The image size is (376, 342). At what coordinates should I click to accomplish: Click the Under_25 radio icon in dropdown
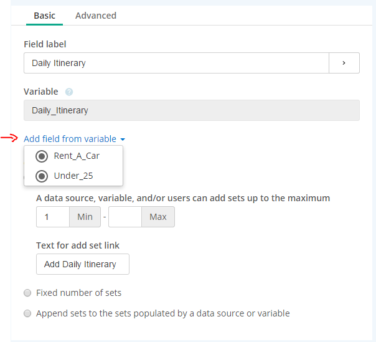(x=42, y=176)
